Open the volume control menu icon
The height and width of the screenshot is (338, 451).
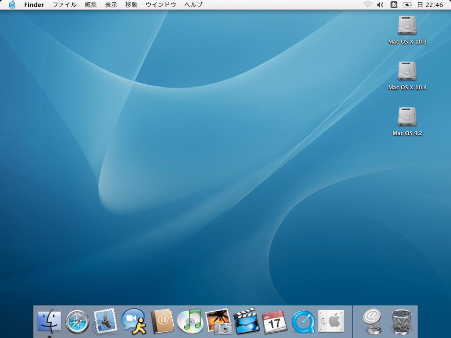point(380,4)
